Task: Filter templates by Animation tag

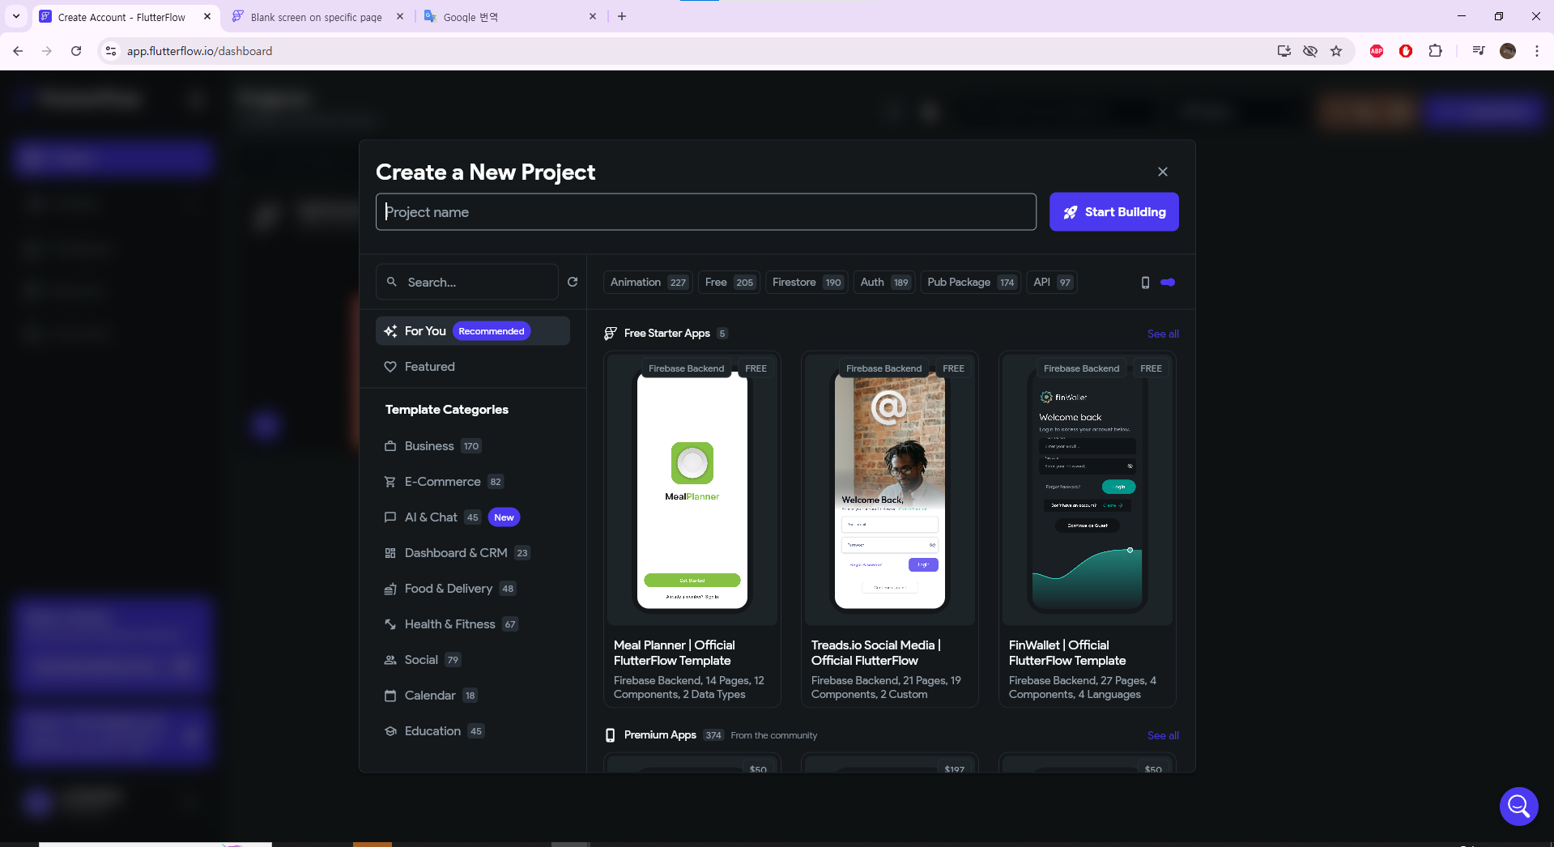Action: pyautogui.click(x=648, y=283)
